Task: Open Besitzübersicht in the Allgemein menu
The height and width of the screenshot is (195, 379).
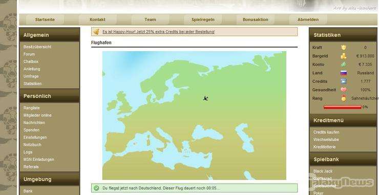Action: (x=37, y=47)
